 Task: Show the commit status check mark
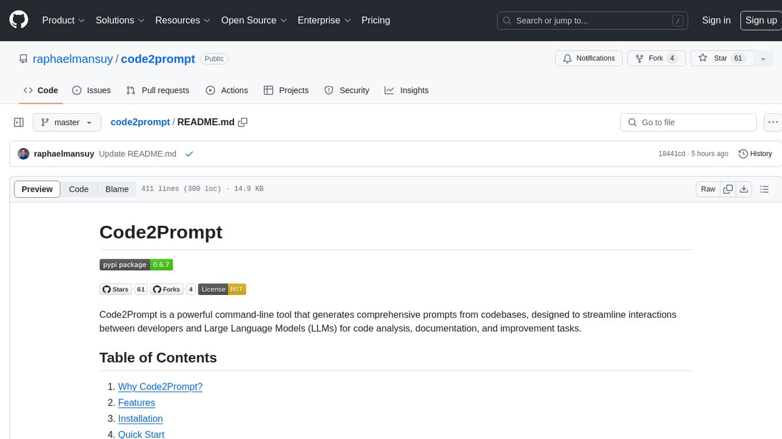coord(189,154)
